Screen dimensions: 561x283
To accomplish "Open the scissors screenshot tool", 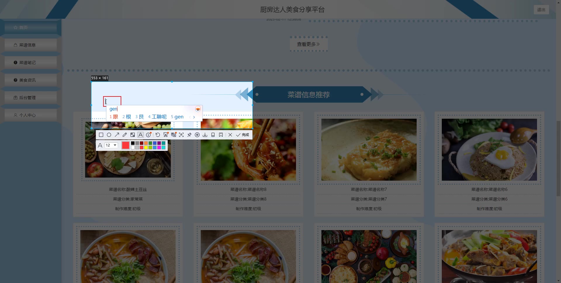I will pos(166,135).
